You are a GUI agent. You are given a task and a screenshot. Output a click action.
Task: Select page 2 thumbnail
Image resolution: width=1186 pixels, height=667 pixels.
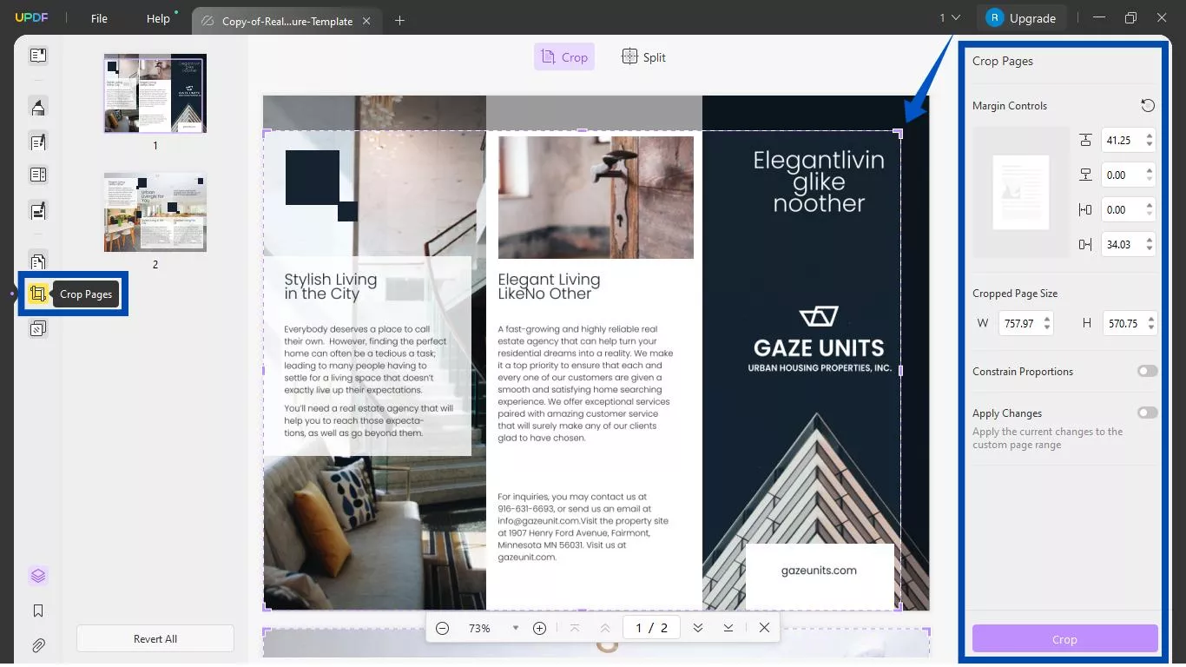point(155,212)
